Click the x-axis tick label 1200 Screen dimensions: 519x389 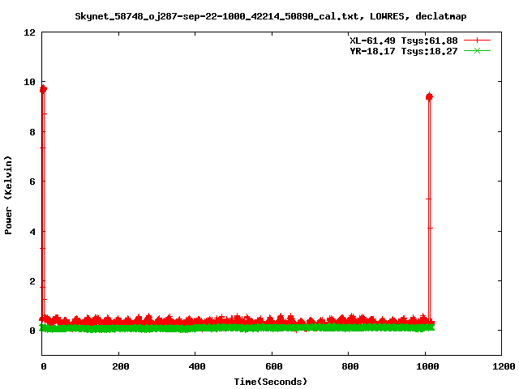click(x=504, y=366)
